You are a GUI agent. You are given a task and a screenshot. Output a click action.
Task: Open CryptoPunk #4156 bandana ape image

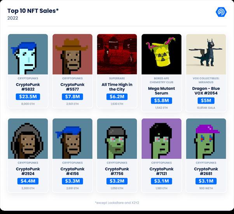[72, 139]
